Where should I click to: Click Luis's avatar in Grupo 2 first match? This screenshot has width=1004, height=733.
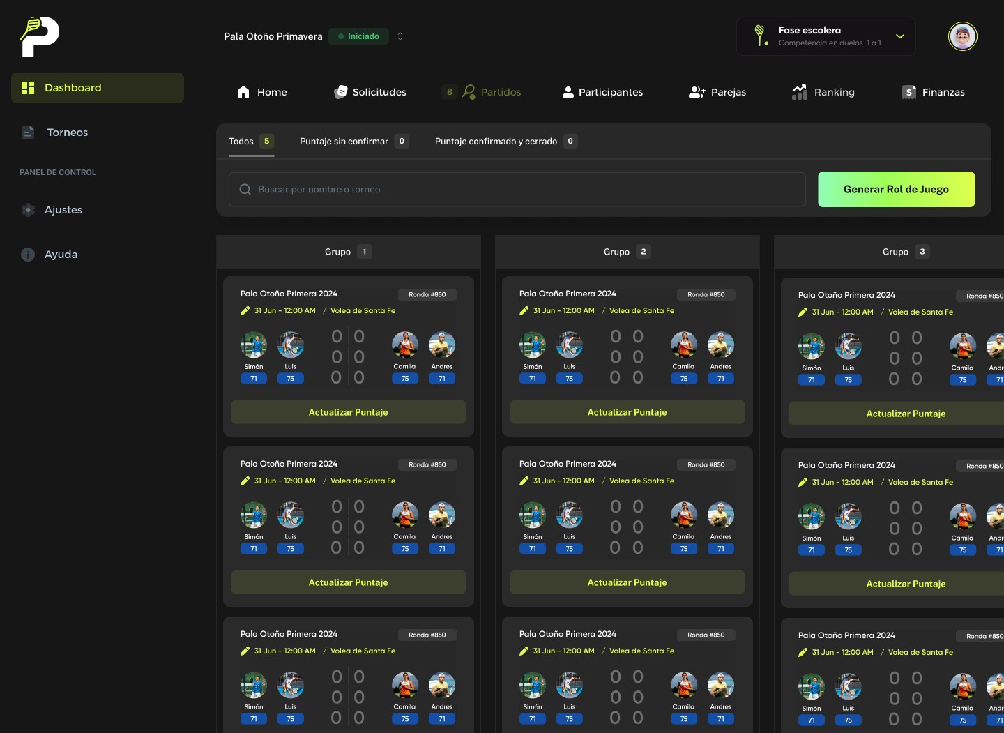coord(570,345)
